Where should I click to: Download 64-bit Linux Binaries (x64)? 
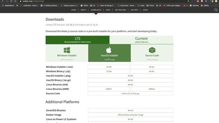coord(130,85)
